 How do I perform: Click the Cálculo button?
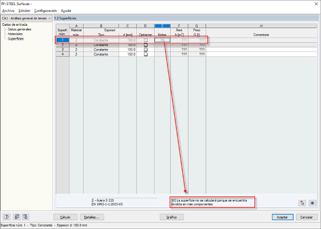[65, 217]
